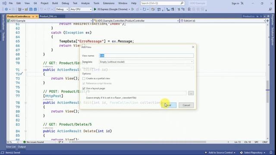Click the layout page path field
Viewport: 276px width, 155px height.
(x=136, y=93)
